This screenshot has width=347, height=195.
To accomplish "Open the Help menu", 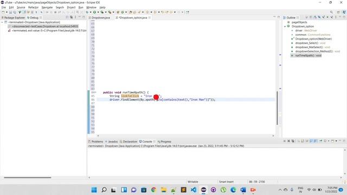I will [102, 7].
